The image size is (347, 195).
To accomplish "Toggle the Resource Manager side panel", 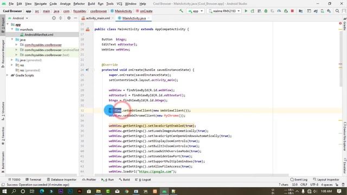I will (3, 54).
